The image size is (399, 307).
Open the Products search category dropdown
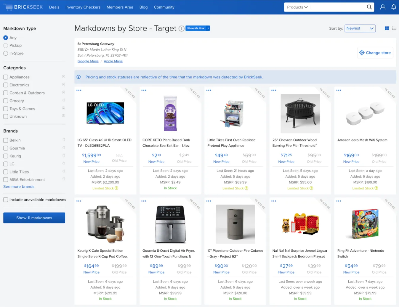[x=297, y=7]
